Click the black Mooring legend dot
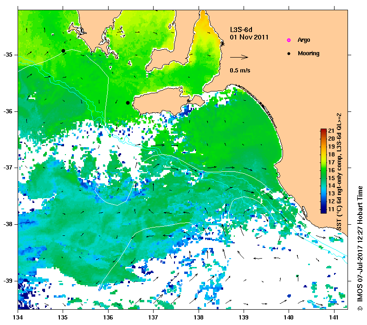 (x=289, y=53)
